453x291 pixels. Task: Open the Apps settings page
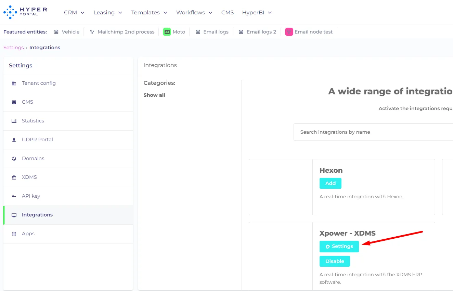(68, 234)
